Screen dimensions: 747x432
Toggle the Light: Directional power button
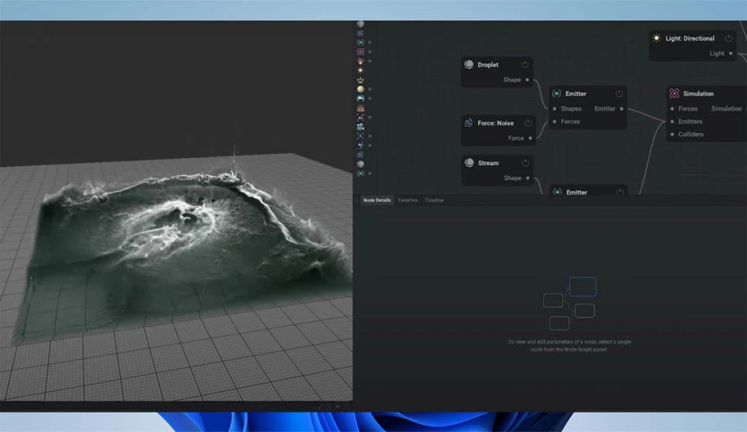(728, 38)
